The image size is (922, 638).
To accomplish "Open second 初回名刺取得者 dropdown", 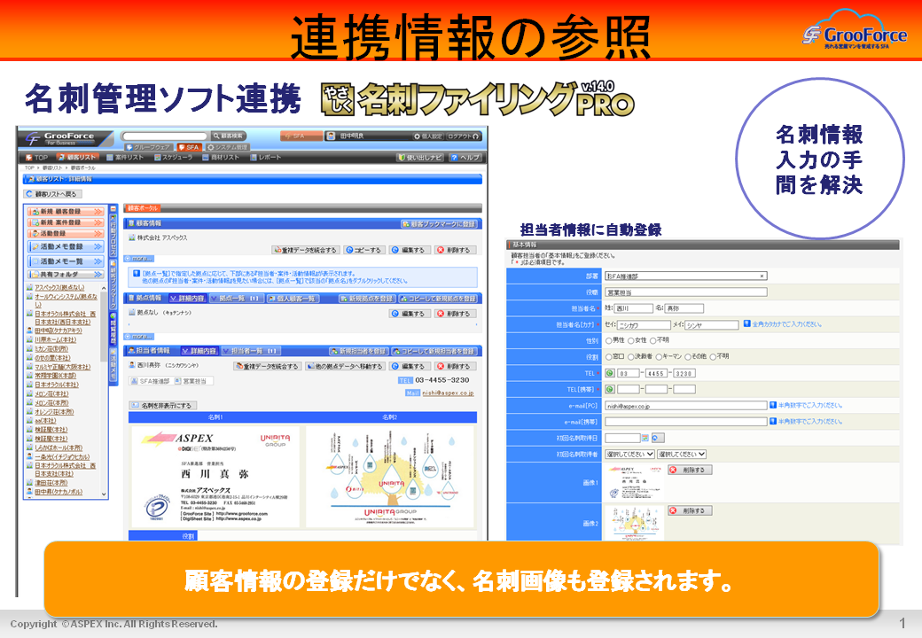I will click(x=682, y=454).
